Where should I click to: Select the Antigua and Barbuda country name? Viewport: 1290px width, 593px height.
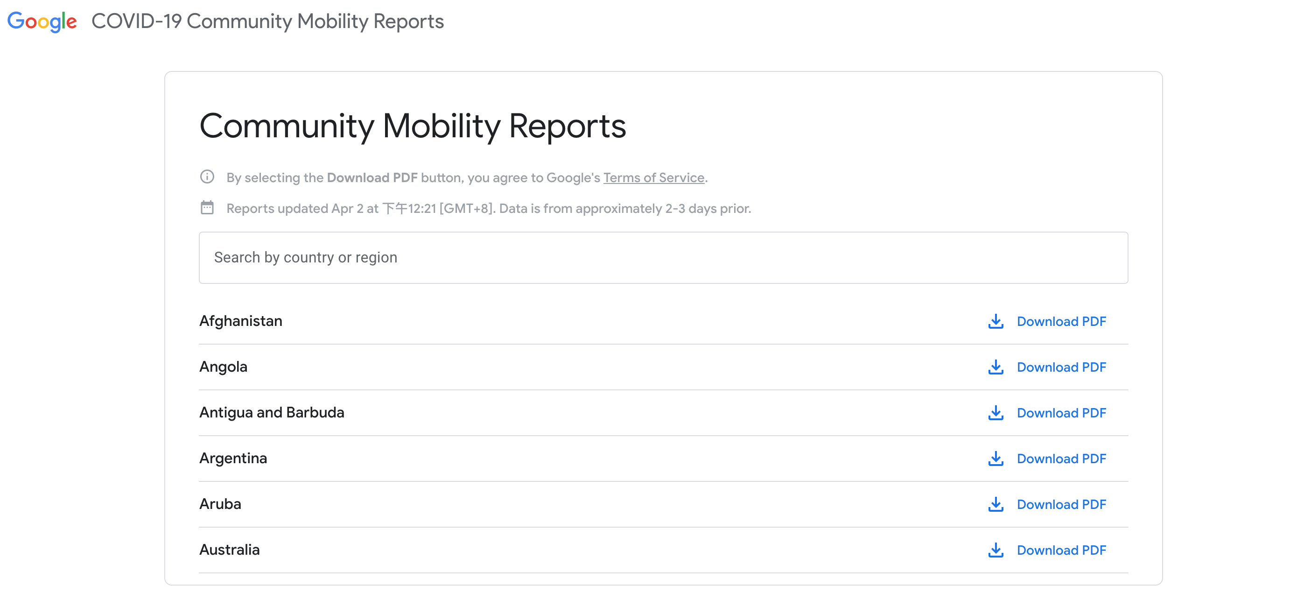pos(272,413)
